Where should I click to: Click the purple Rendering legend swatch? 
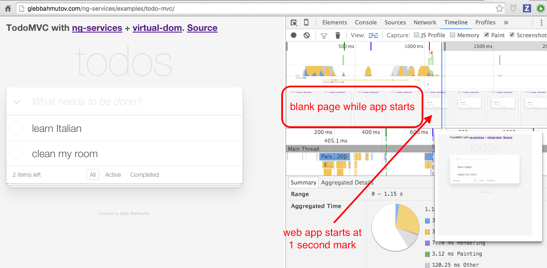[427, 243]
